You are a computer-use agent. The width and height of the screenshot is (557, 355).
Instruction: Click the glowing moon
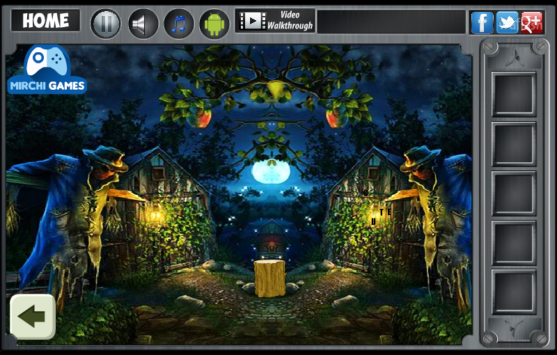click(x=271, y=172)
